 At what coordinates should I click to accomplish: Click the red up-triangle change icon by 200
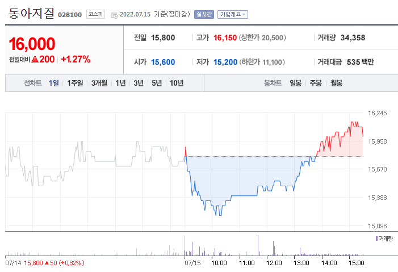(35, 60)
